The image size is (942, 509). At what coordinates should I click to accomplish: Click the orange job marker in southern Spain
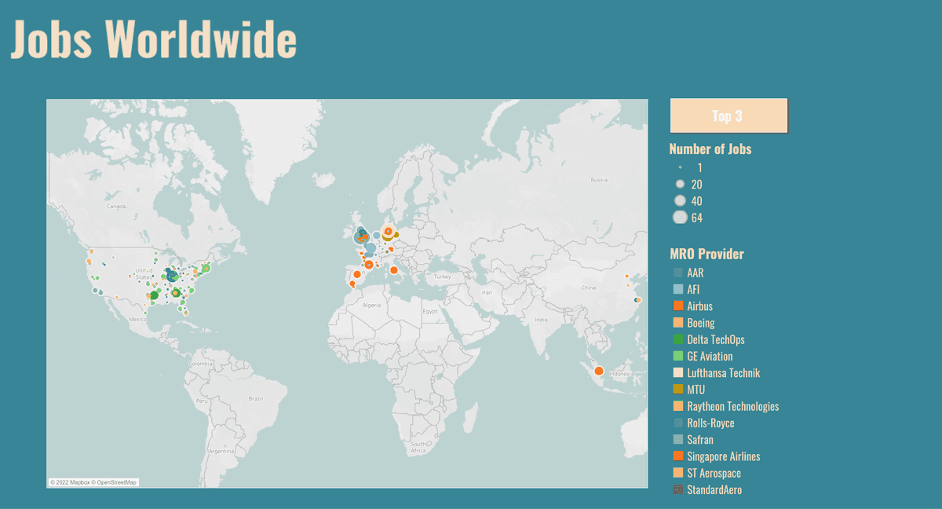[x=352, y=284]
